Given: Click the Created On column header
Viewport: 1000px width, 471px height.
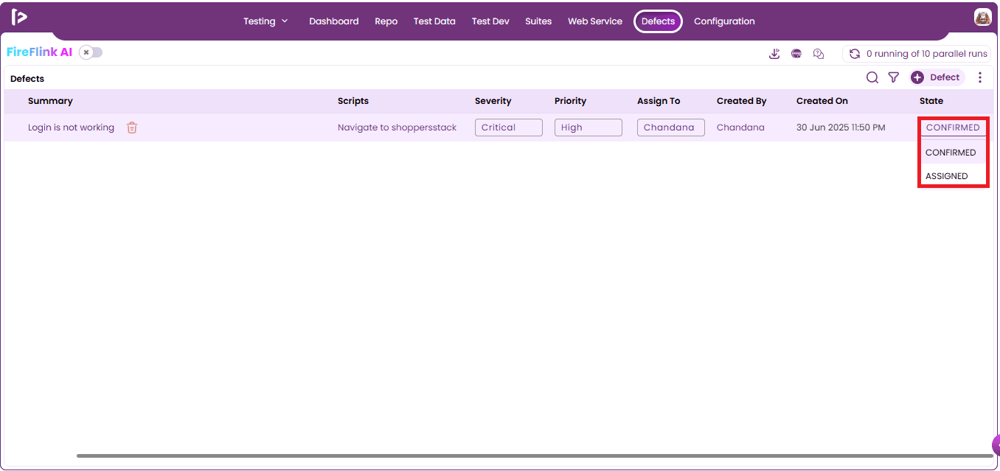Looking at the screenshot, I should coord(822,101).
